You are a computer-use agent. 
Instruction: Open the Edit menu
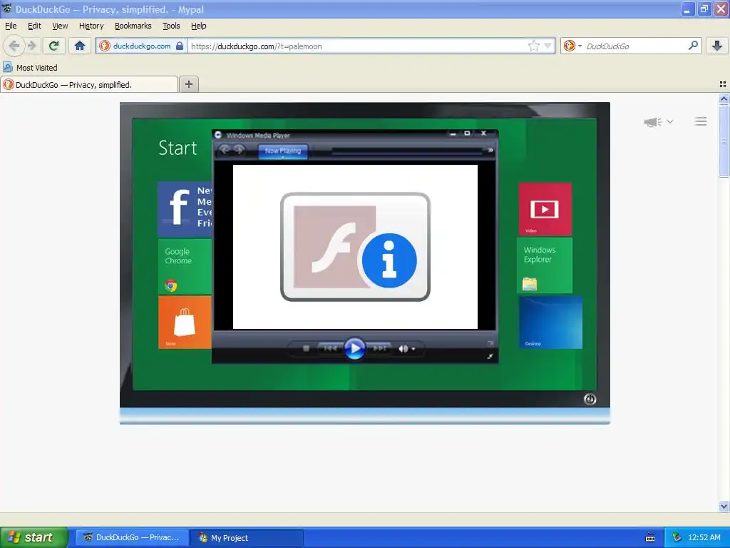[34, 26]
